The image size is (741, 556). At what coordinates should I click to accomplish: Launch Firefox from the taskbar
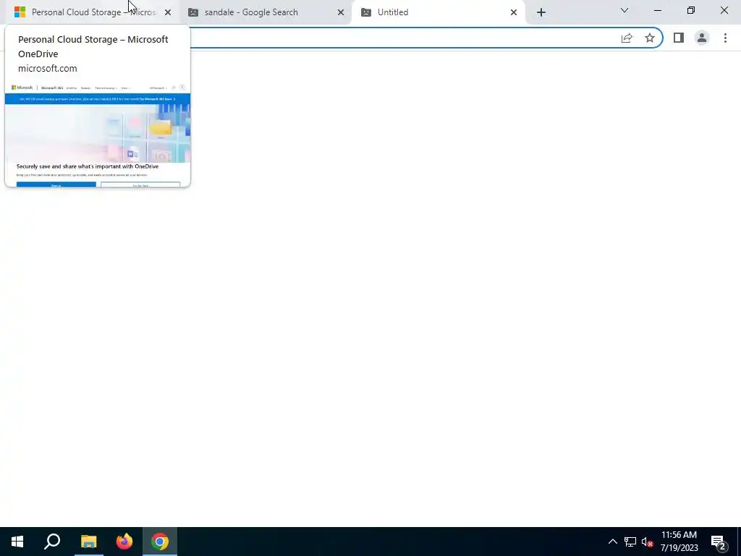coord(124,542)
